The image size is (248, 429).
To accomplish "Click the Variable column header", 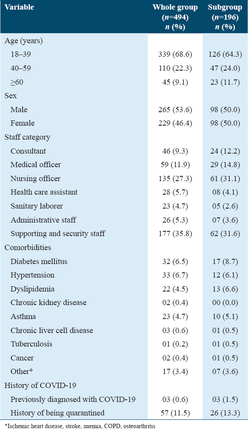I will point(19,7).
